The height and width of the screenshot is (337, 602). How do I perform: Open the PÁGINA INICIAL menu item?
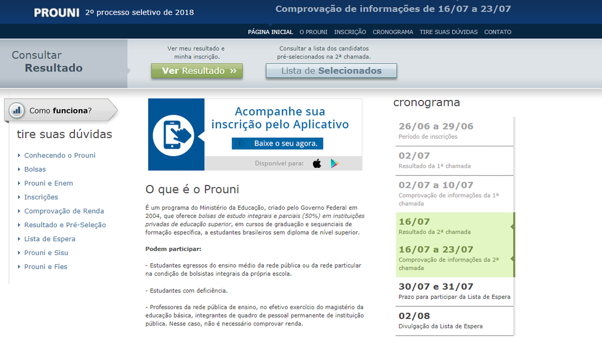[270, 32]
